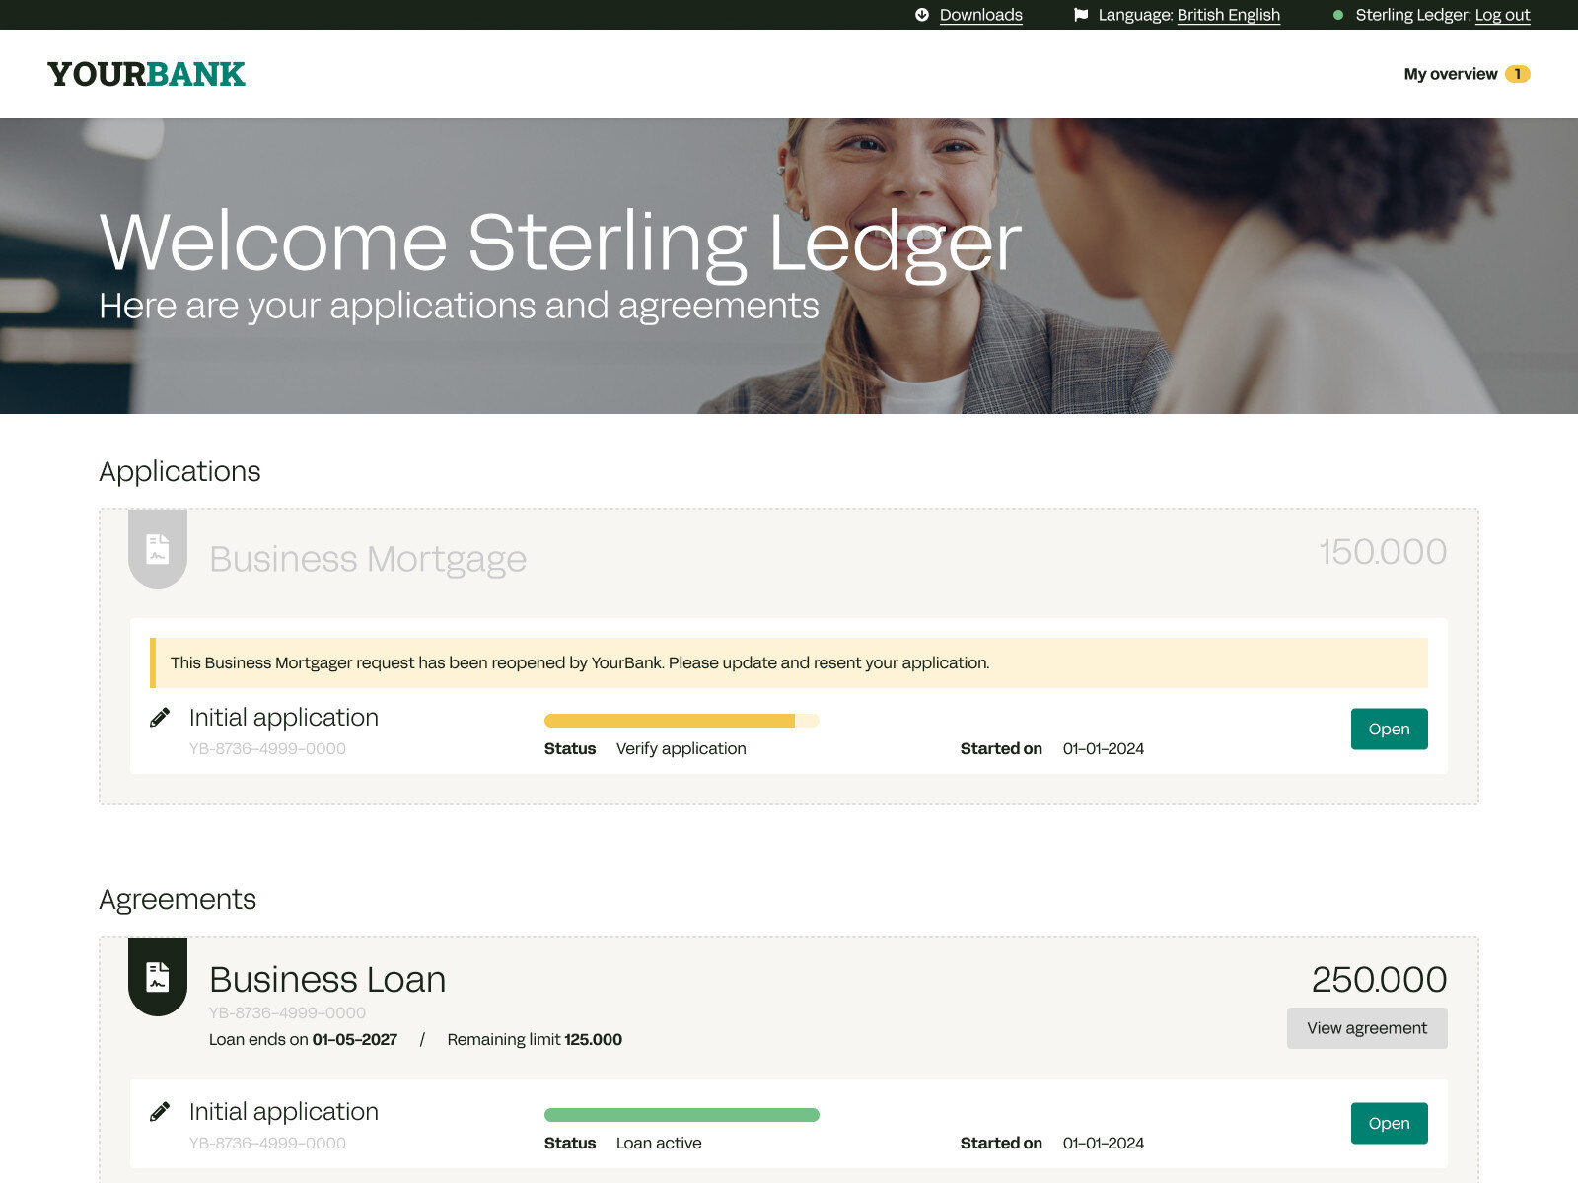Click the Business Loan document badge icon

pos(158,976)
